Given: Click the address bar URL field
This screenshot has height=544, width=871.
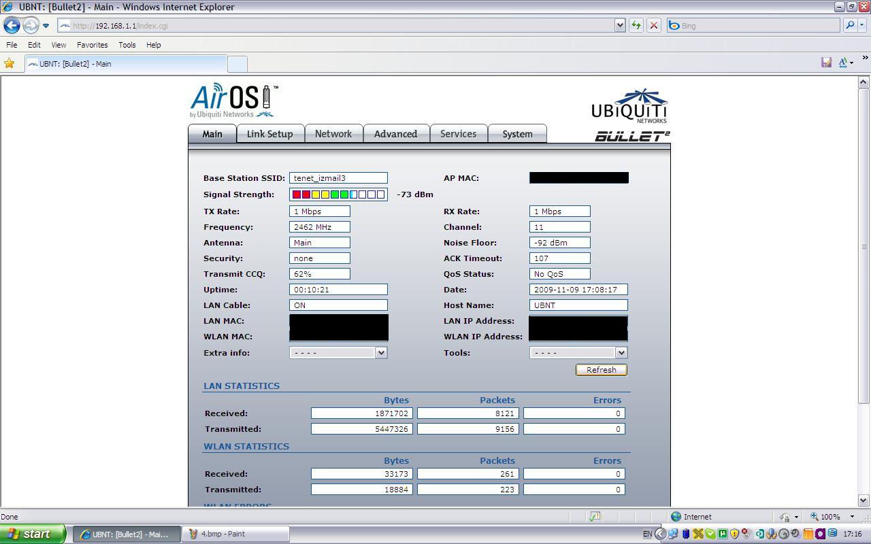Looking at the screenshot, I should (336, 26).
